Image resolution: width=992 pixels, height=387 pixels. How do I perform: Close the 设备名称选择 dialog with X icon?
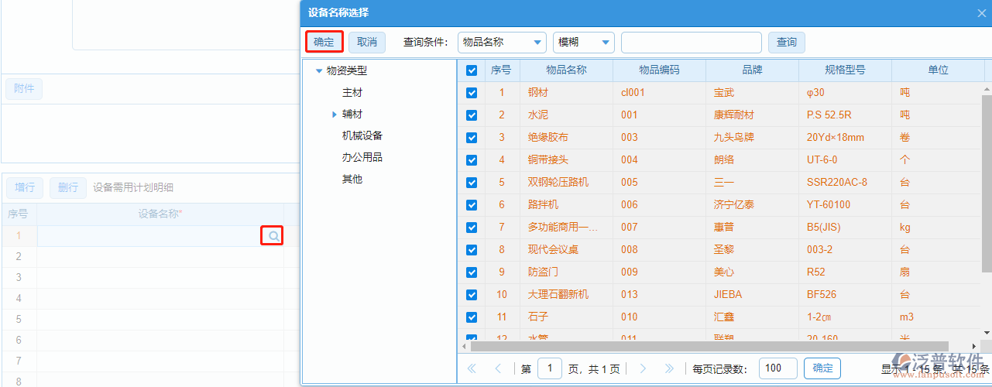[x=983, y=12]
